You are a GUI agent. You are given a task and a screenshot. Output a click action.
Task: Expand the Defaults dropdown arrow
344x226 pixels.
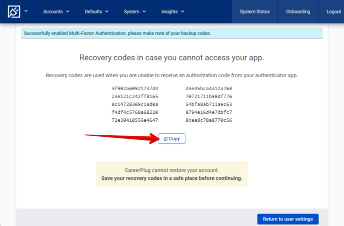pyautogui.click(x=107, y=12)
